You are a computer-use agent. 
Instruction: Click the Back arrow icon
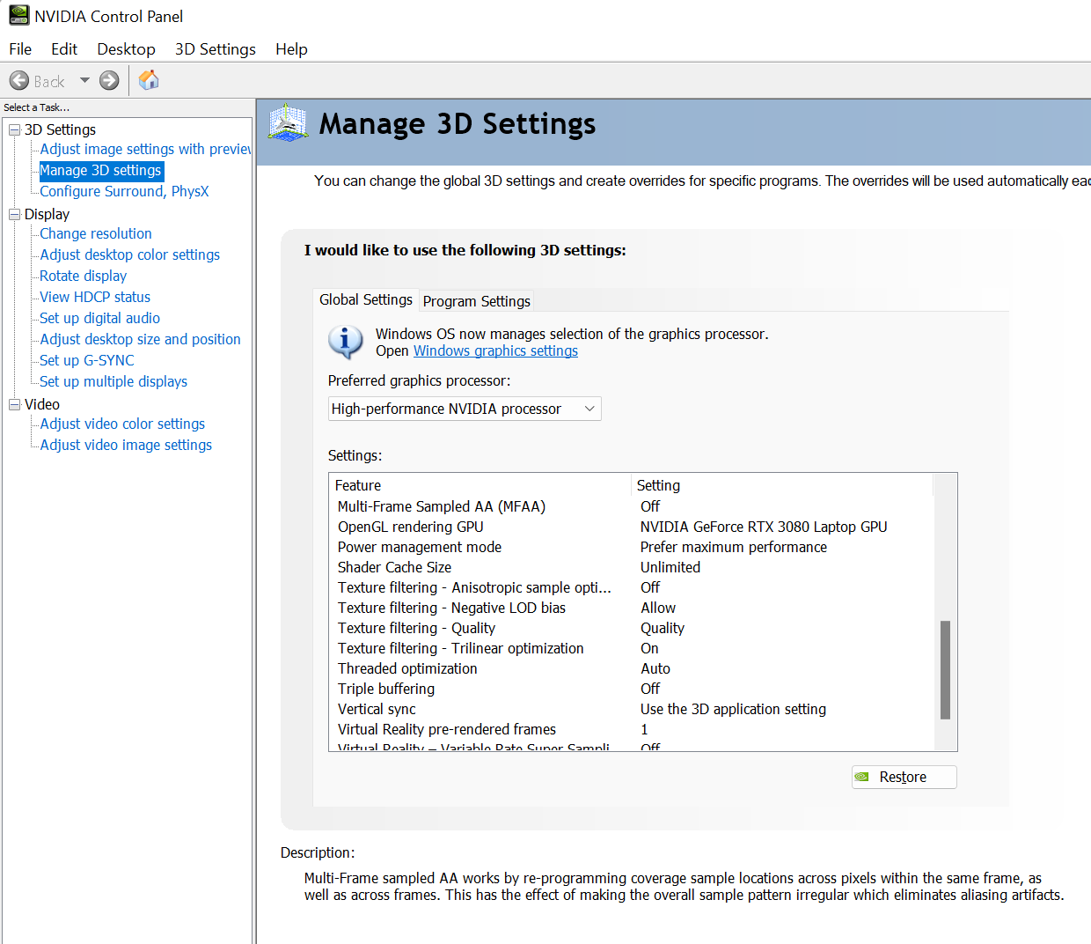coord(19,81)
